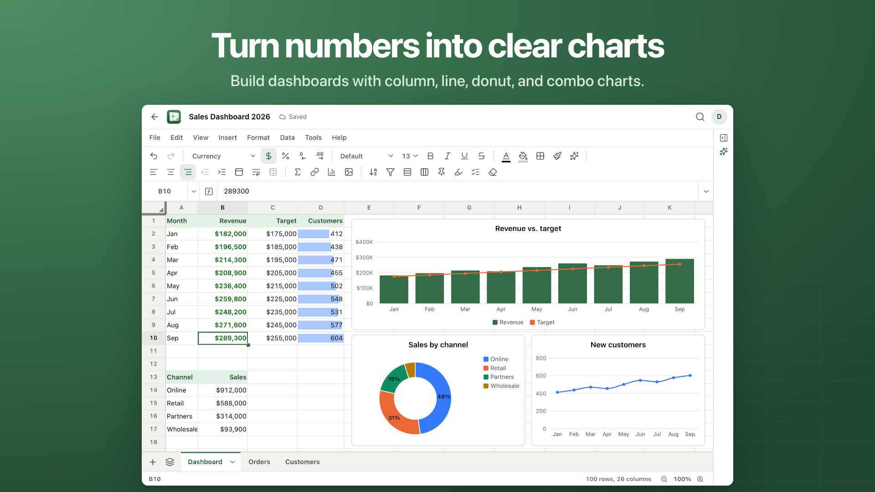Image resolution: width=875 pixels, height=492 pixels.
Task: Open the fill color bucket tool
Action: coord(523,156)
